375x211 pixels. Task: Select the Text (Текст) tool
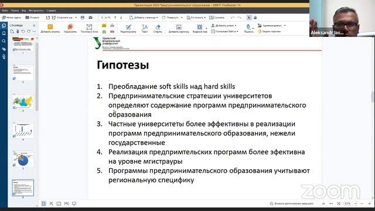coord(145,28)
